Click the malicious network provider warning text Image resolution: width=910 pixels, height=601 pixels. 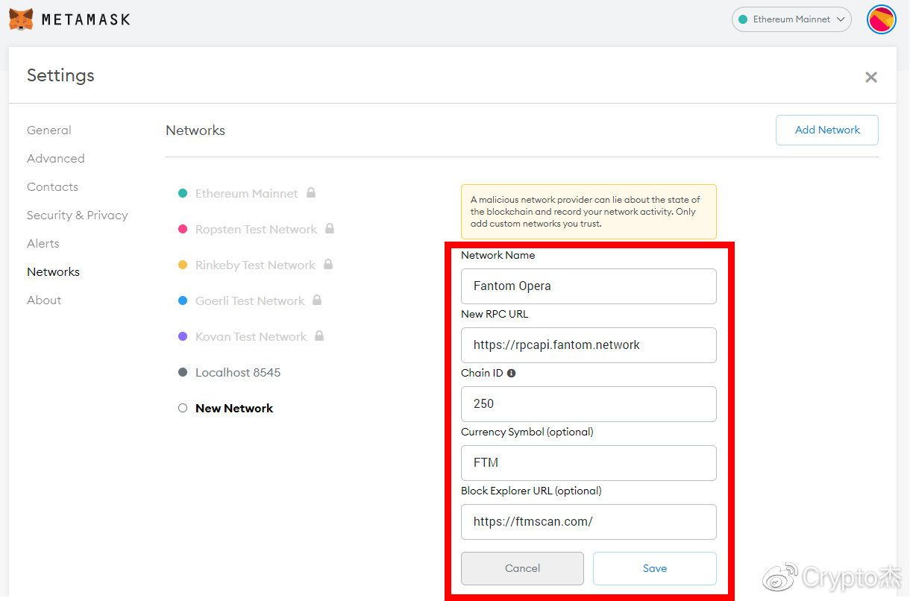click(586, 212)
